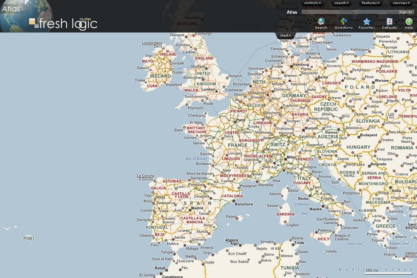Click the Munich city label
Screen dimensions: 417x278
(311, 128)
